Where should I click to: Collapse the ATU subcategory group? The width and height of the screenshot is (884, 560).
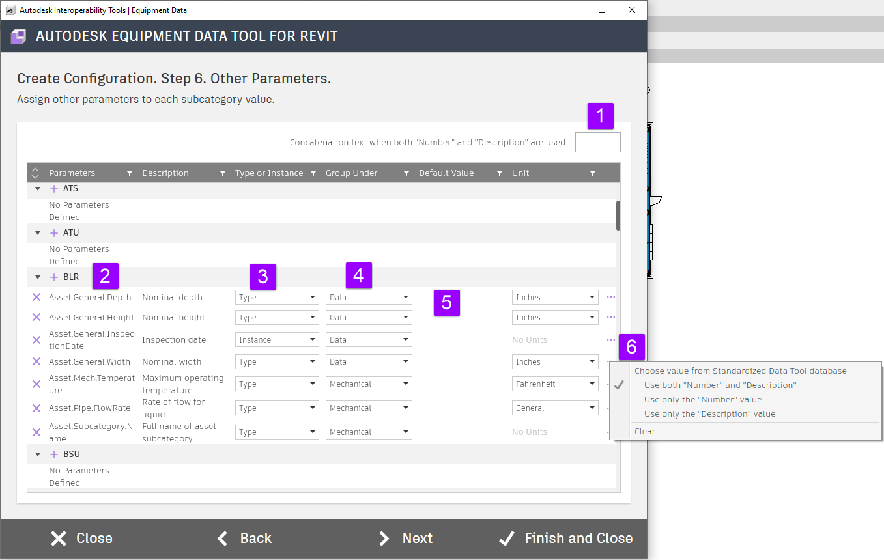tap(38, 233)
